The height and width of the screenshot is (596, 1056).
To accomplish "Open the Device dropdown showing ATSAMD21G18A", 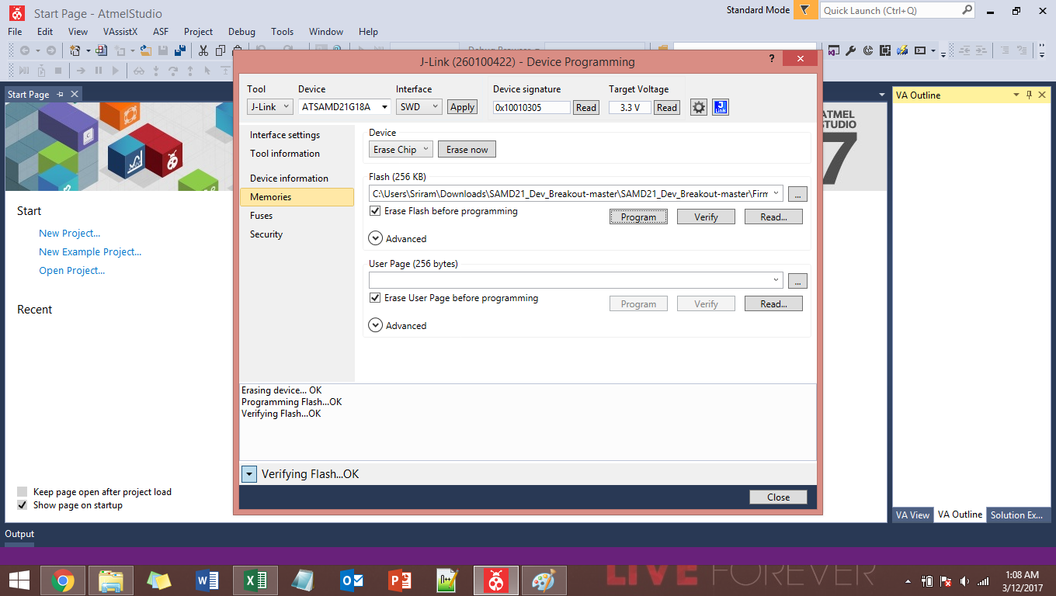I will [345, 107].
